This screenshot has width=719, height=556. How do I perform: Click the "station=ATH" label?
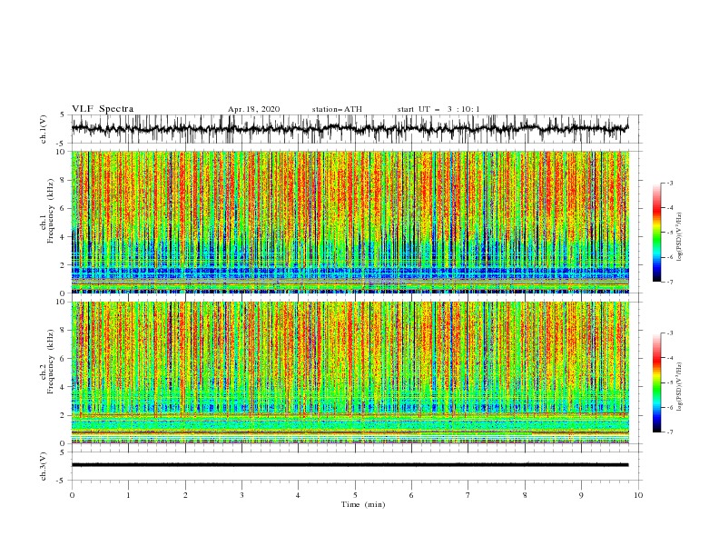coord(337,109)
